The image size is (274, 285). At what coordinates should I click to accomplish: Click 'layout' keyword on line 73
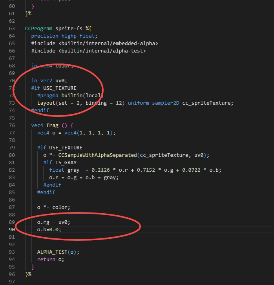[46, 103]
